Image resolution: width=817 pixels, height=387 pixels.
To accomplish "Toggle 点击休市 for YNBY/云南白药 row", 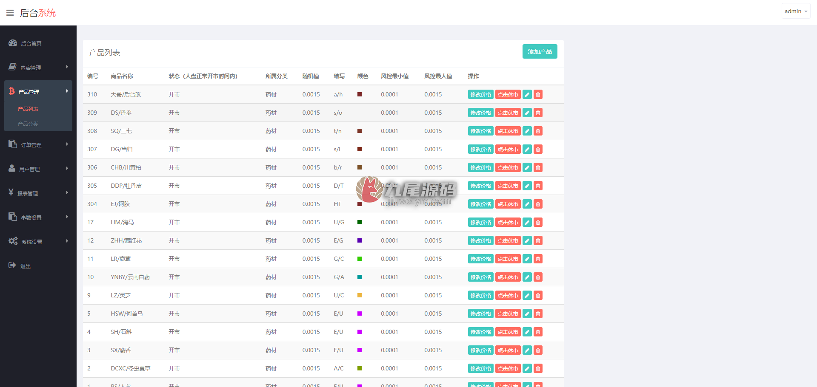I will 508,277.
